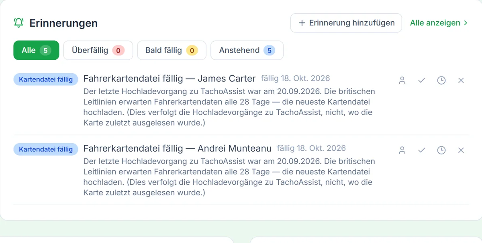Switch to the Bald fällig filter tab
Image resolution: width=482 pixels, height=243 pixels.
coord(172,51)
